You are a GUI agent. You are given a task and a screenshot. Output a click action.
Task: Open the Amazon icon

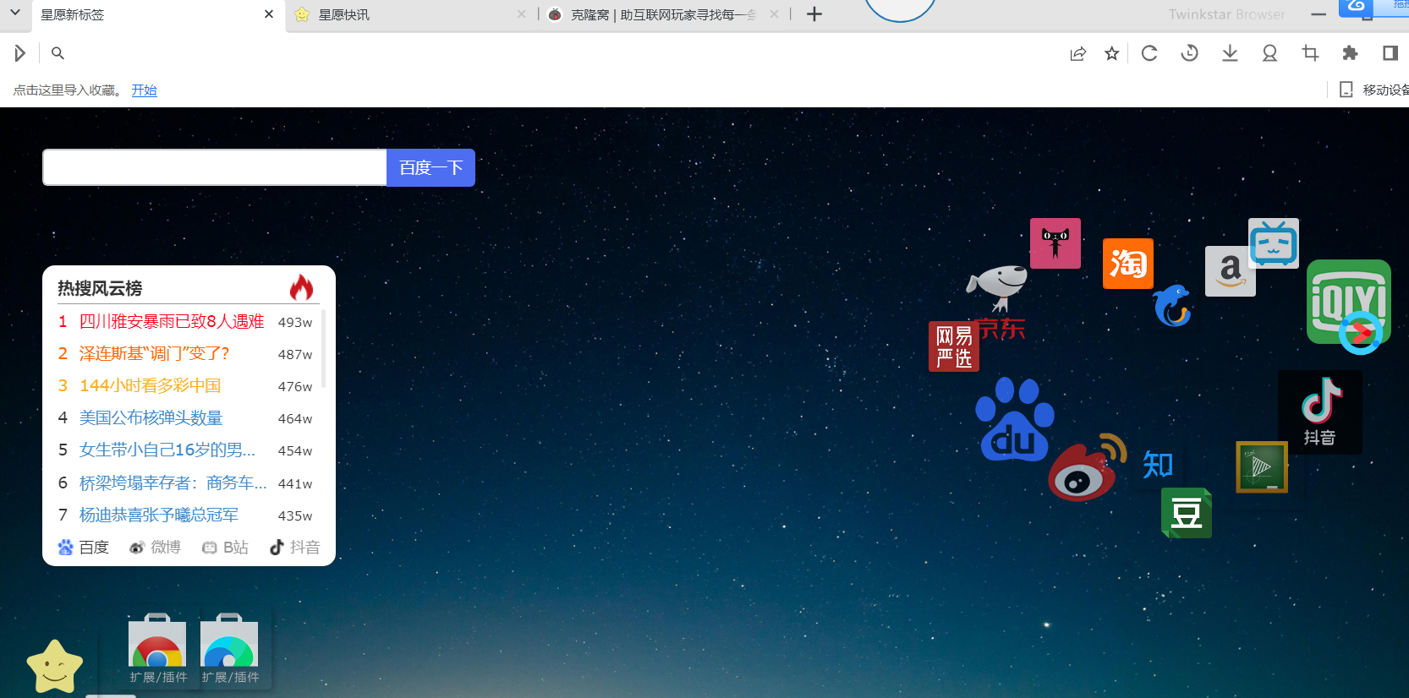[1230, 271]
